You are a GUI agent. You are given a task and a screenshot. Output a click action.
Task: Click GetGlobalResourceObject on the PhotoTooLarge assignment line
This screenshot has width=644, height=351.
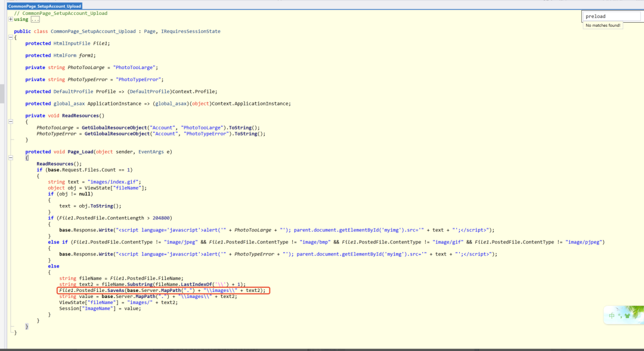point(114,128)
